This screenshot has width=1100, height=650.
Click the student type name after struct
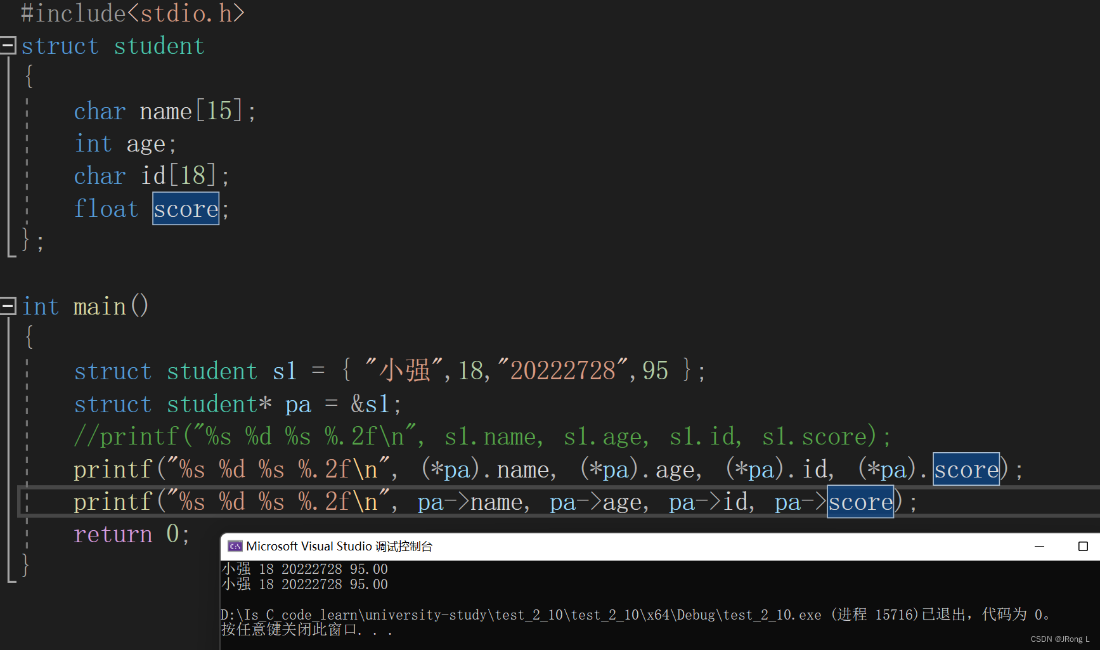pos(159,46)
